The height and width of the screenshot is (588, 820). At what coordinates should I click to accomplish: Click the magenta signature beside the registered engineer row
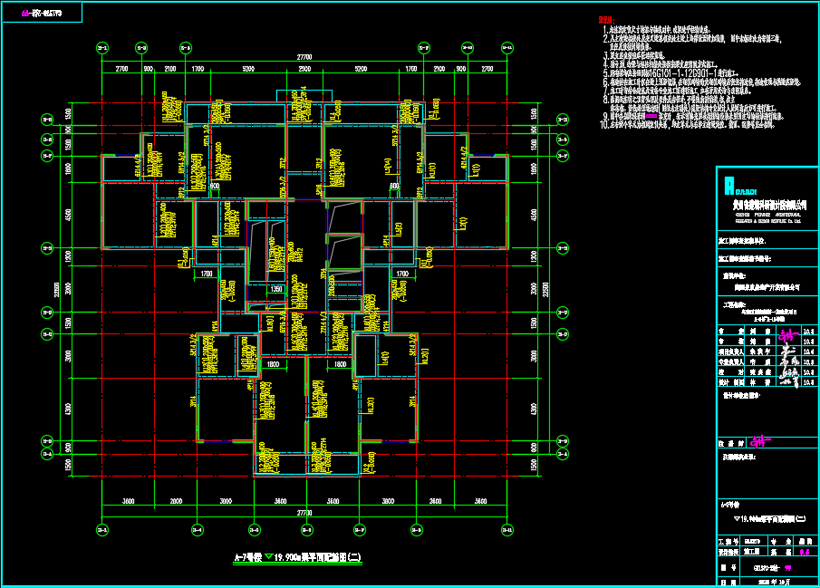tap(758, 442)
